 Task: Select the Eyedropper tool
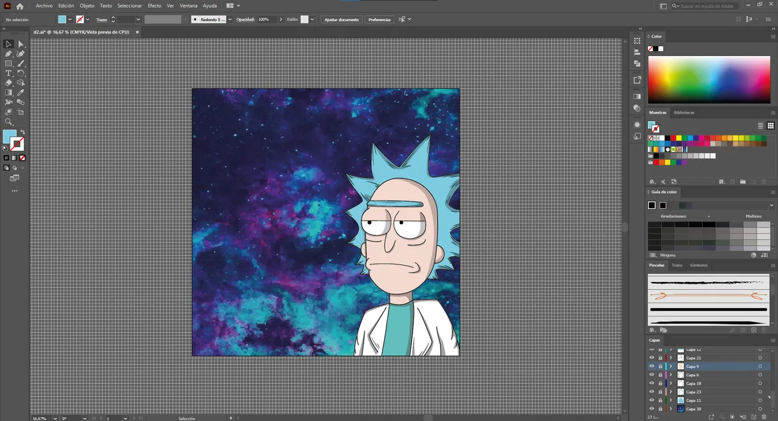coord(21,92)
